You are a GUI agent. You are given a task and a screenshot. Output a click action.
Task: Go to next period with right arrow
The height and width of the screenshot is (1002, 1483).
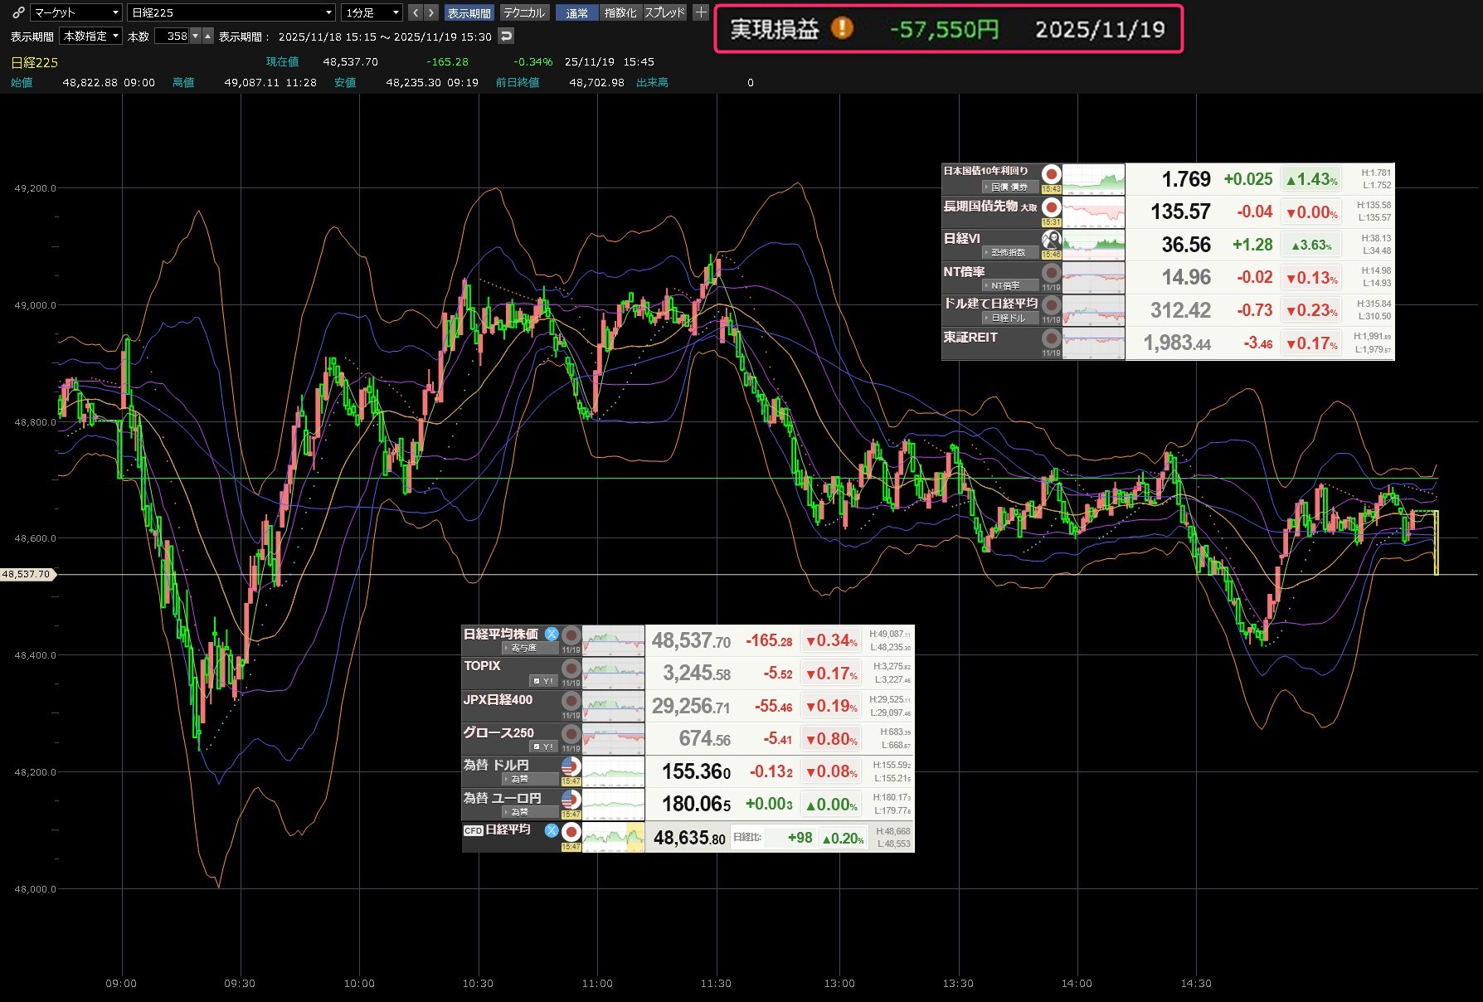430,12
